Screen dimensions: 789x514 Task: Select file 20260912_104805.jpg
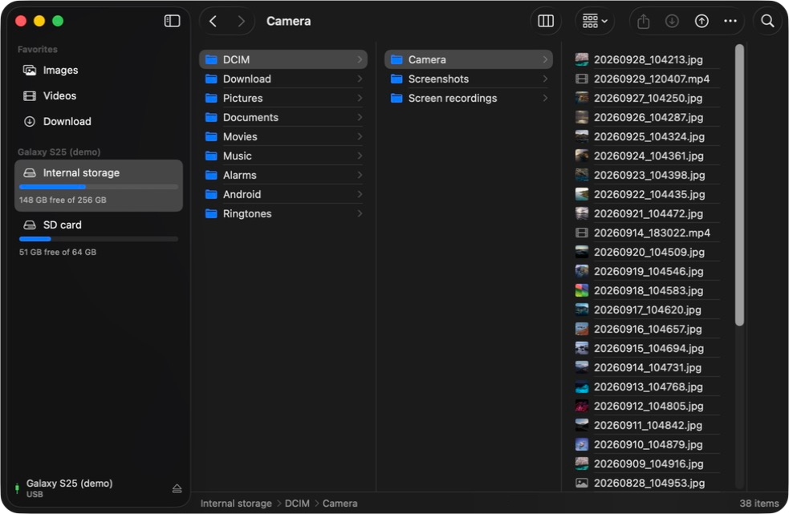pyautogui.click(x=647, y=406)
